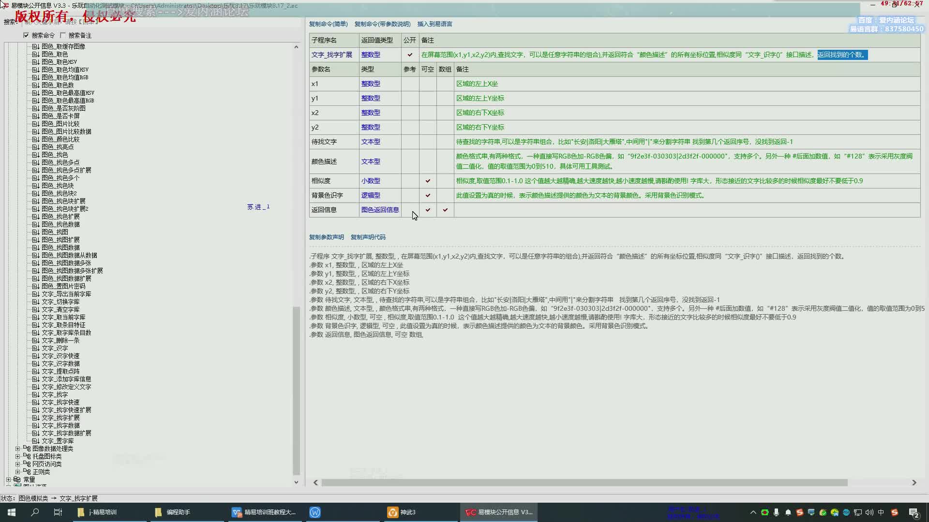The height and width of the screenshot is (522, 929).
Task: Click the icon beside 图色_找亮点
Action: point(35,147)
